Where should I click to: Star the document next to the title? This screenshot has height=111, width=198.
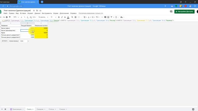click(x=34, y=10)
